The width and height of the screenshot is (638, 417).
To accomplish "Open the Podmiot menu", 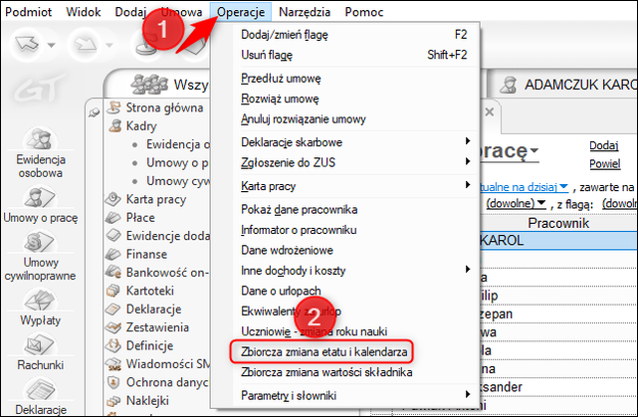I will pyautogui.click(x=29, y=12).
